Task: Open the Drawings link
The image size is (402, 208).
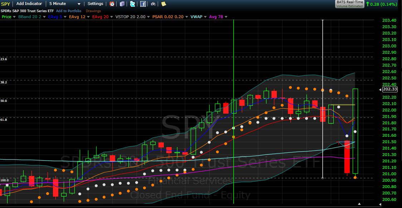Action: 93,11
